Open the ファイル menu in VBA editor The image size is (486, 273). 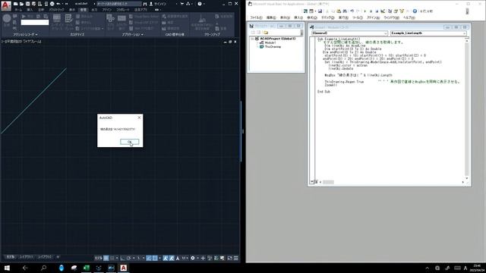(x=256, y=17)
